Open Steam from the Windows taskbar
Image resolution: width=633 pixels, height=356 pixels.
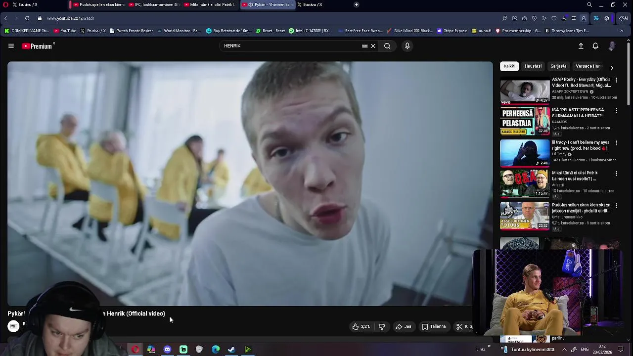231,350
